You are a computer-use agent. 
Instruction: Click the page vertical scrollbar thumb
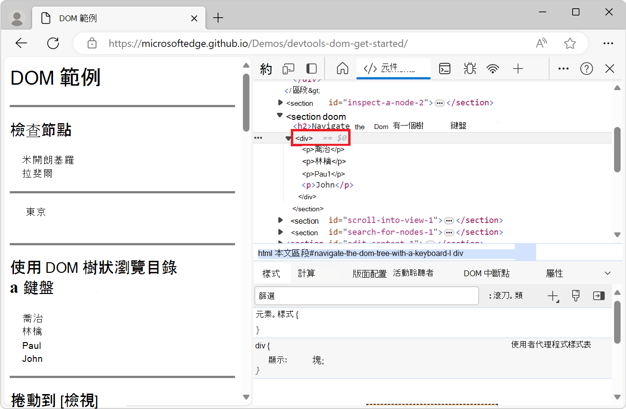(x=246, y=102)
